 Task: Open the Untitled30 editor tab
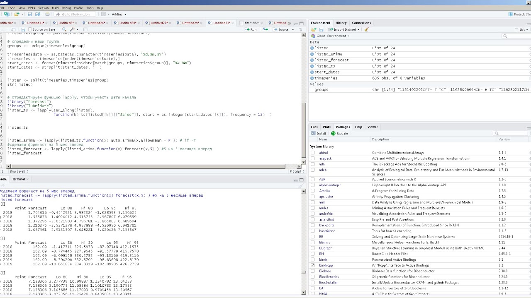pyautogui.click(x=128, y=23)
